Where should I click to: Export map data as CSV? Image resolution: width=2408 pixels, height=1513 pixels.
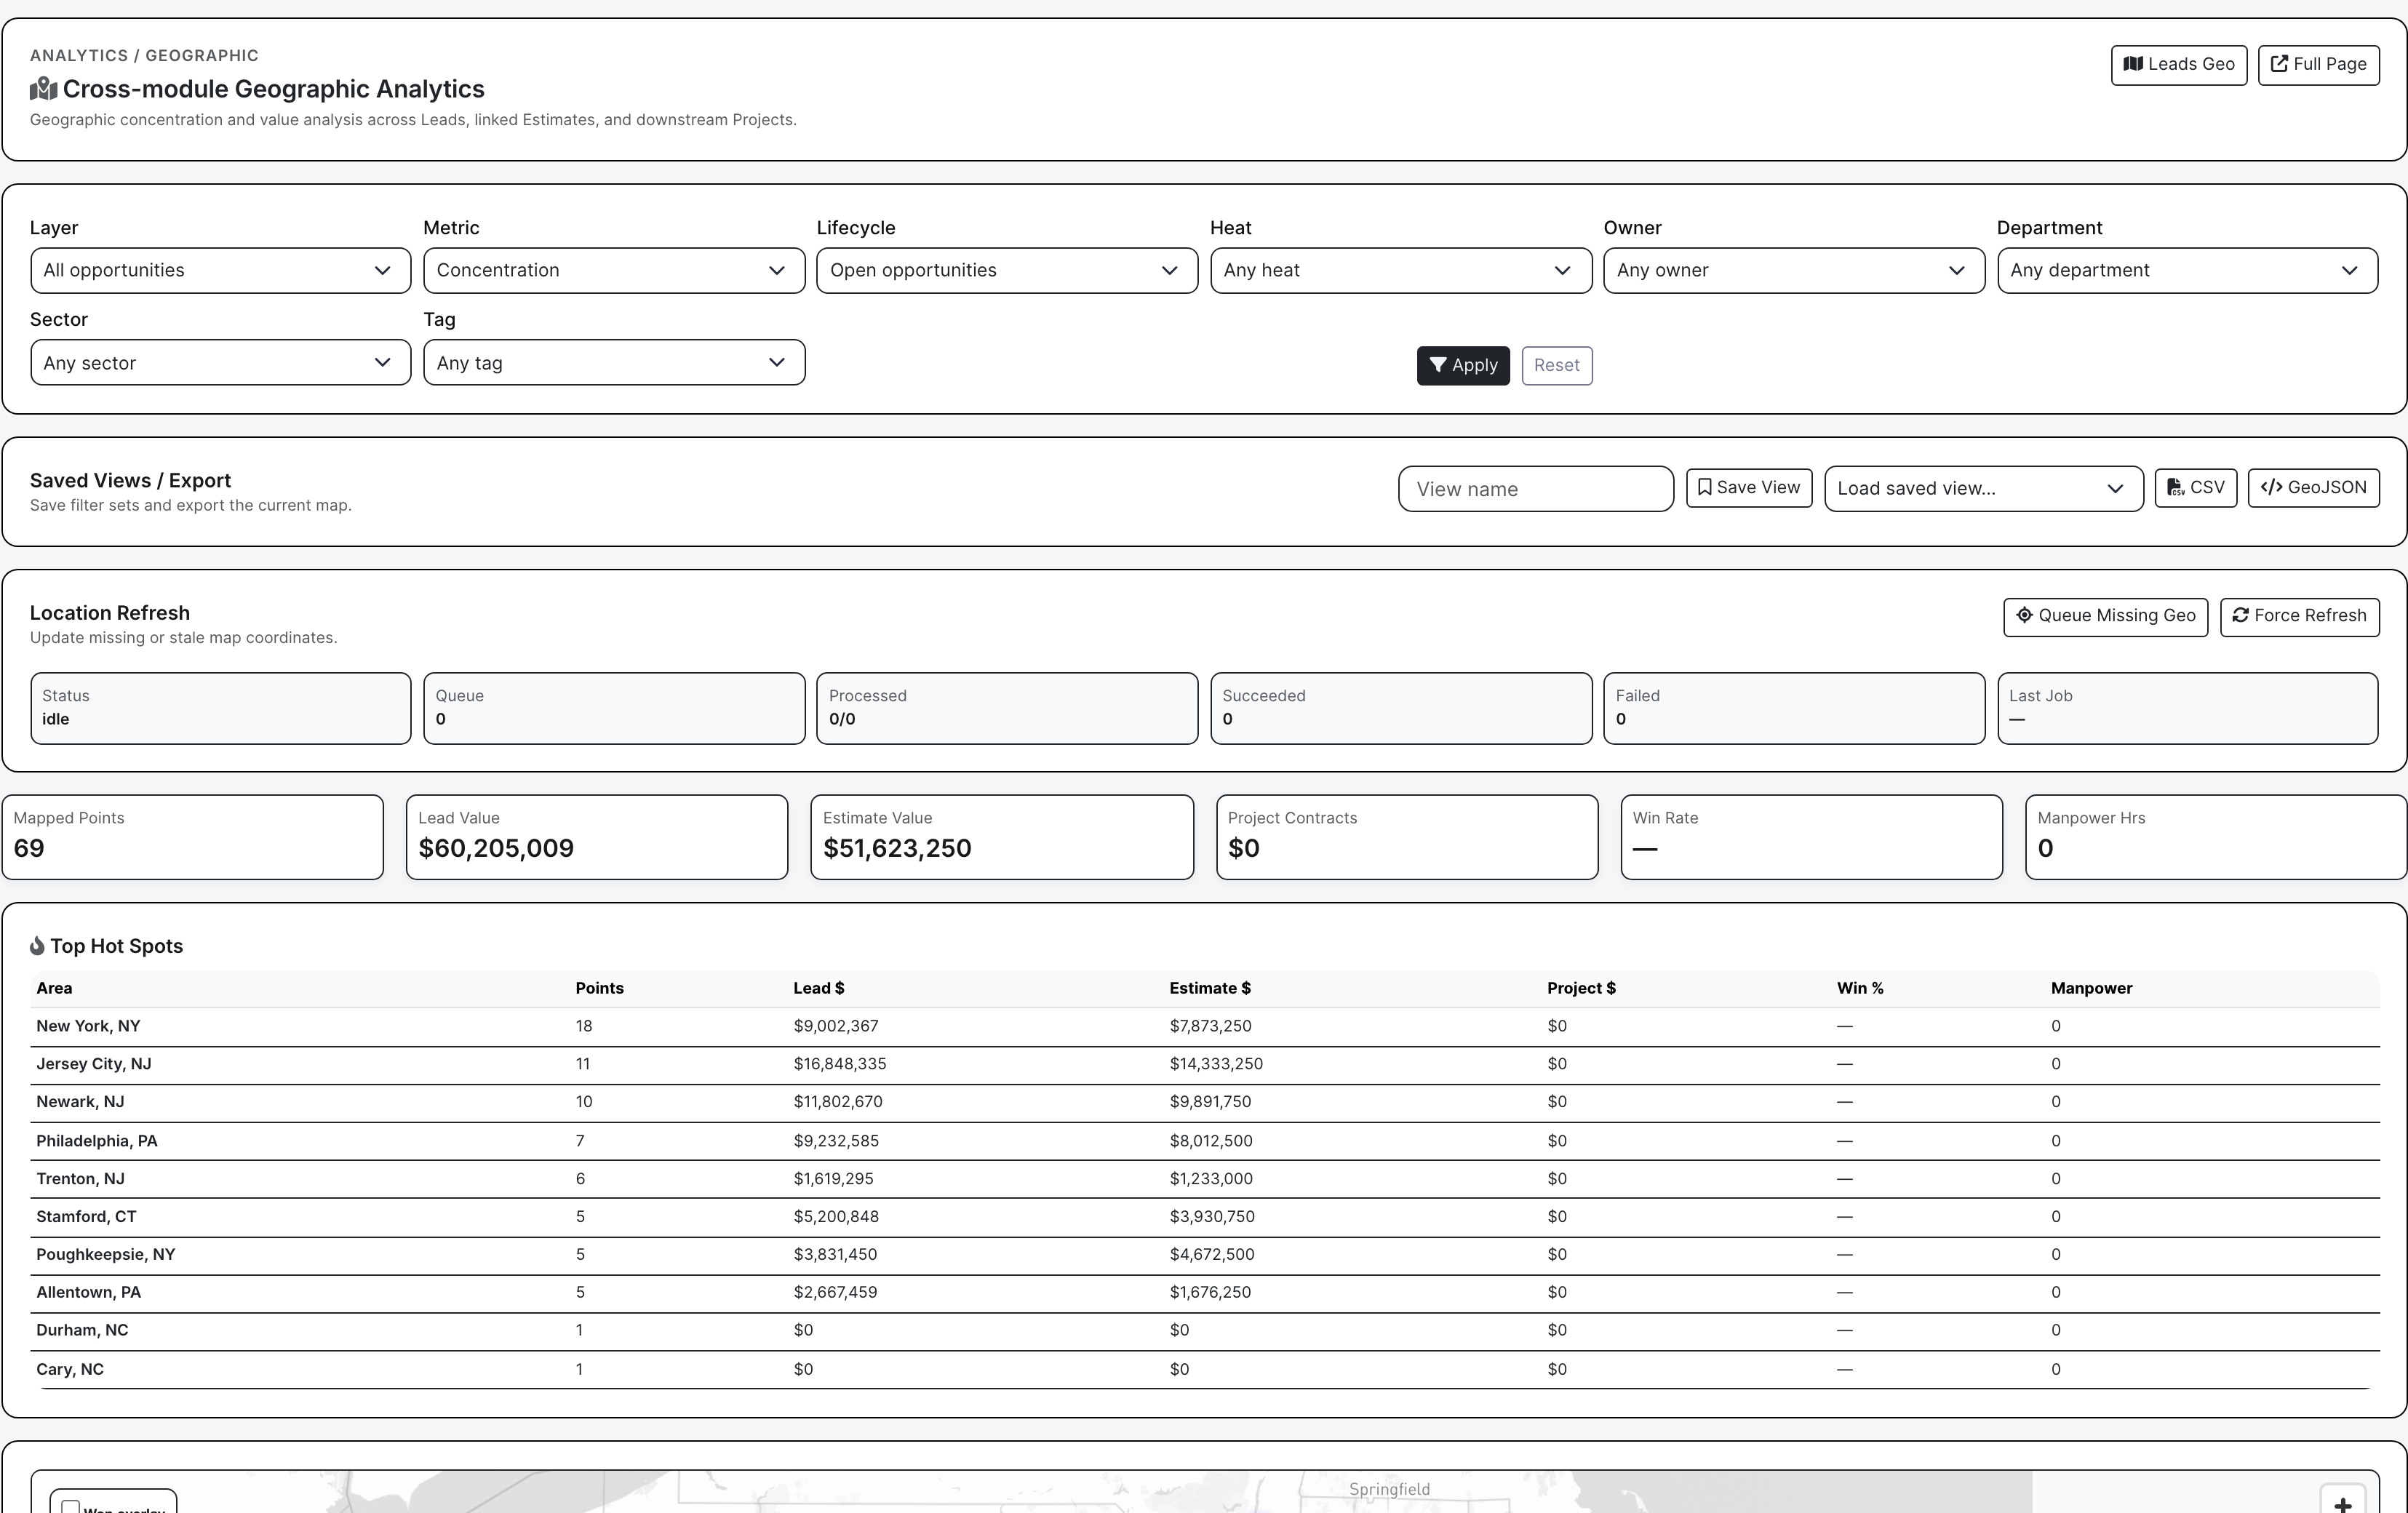[2195, 488]
